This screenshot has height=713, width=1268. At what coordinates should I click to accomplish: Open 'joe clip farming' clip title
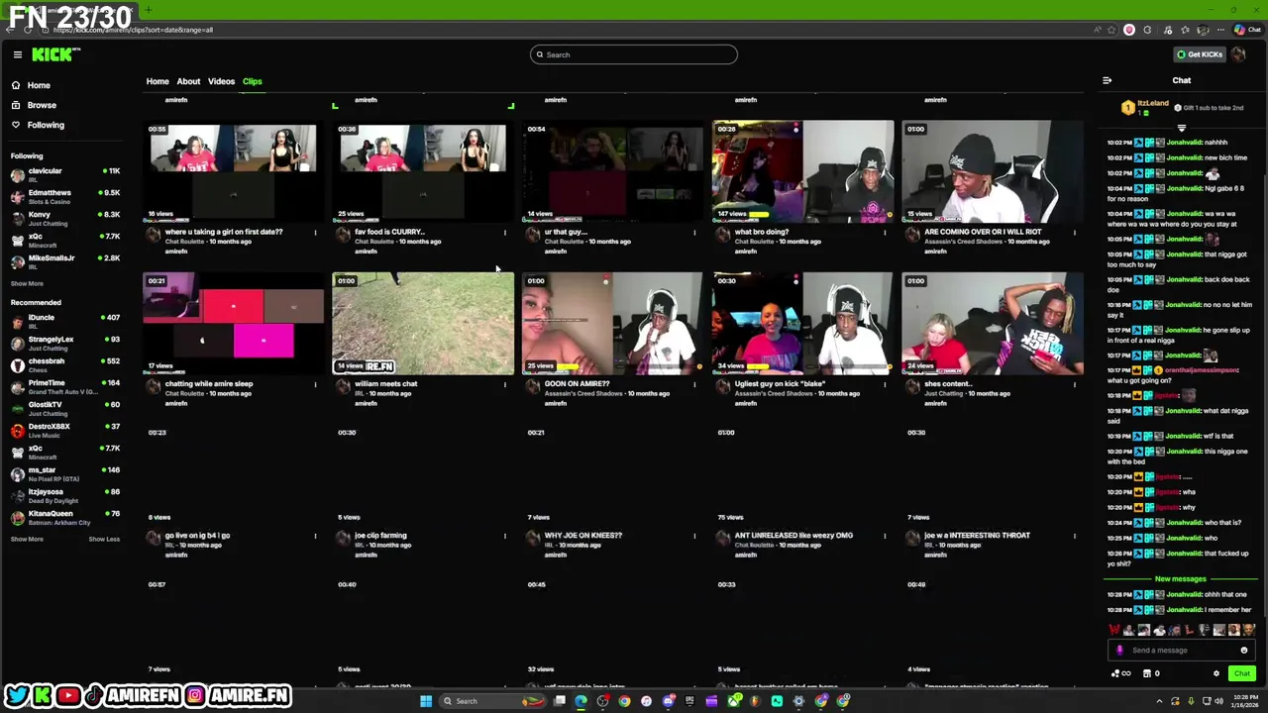[x=380, y=535]
